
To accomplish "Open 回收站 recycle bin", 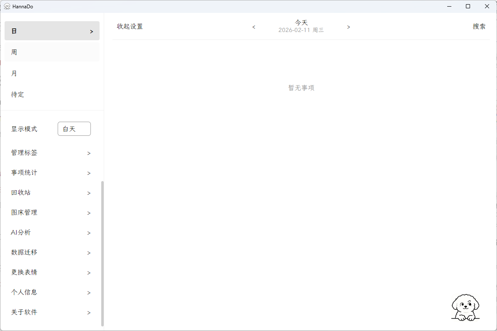I will [20, 192].
